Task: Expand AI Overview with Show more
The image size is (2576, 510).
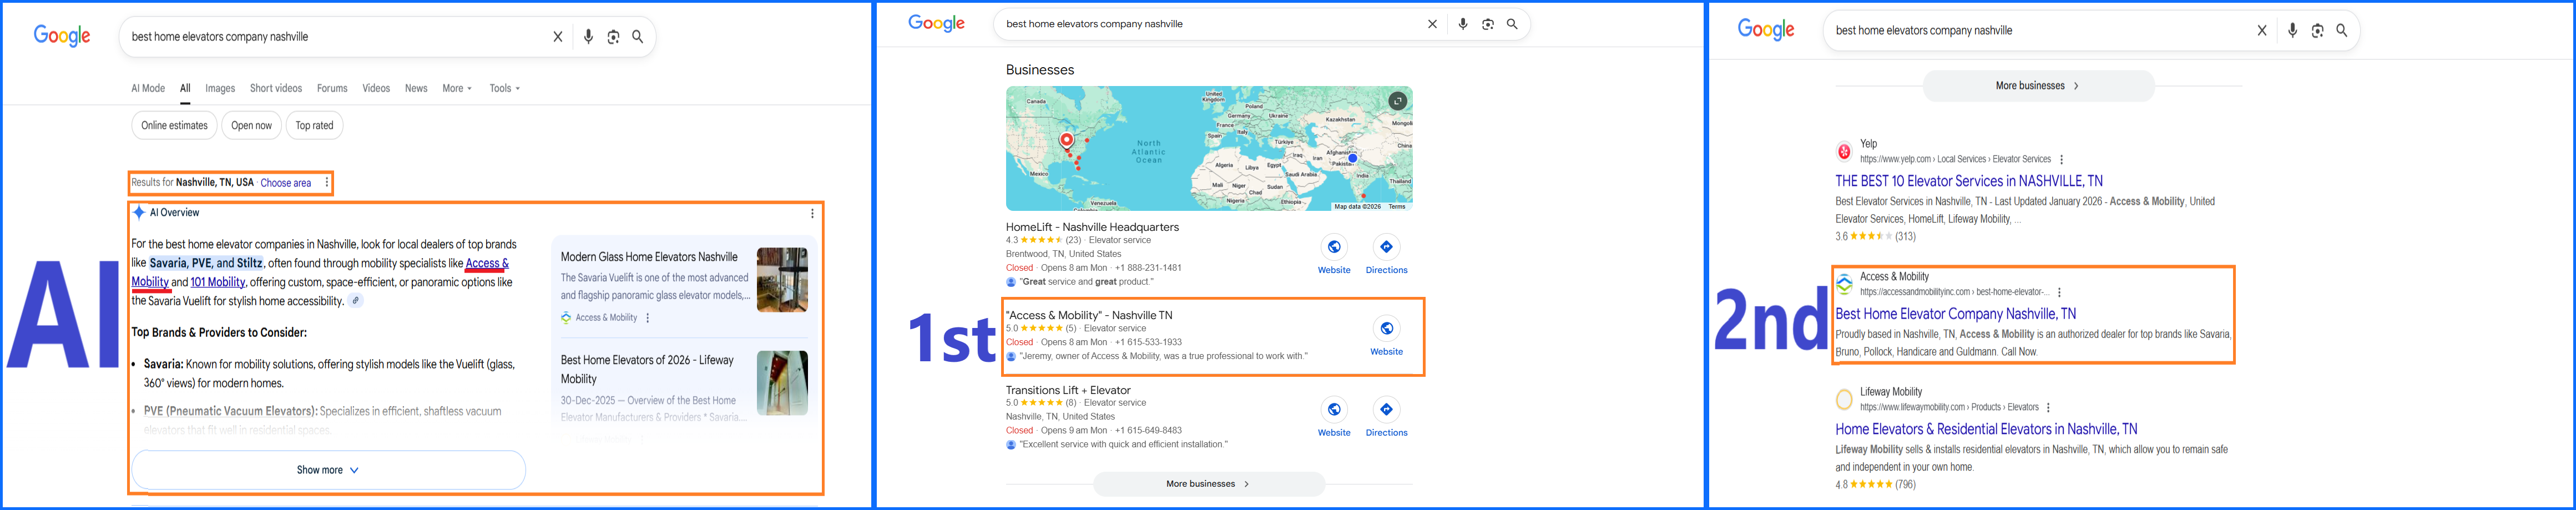Action: tap(328, 470)
